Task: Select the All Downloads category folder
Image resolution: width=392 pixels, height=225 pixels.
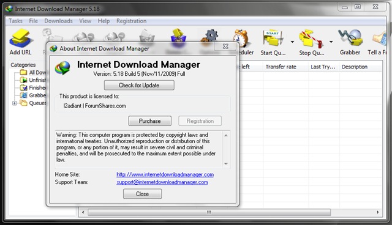Action: [x=33, y=72]
